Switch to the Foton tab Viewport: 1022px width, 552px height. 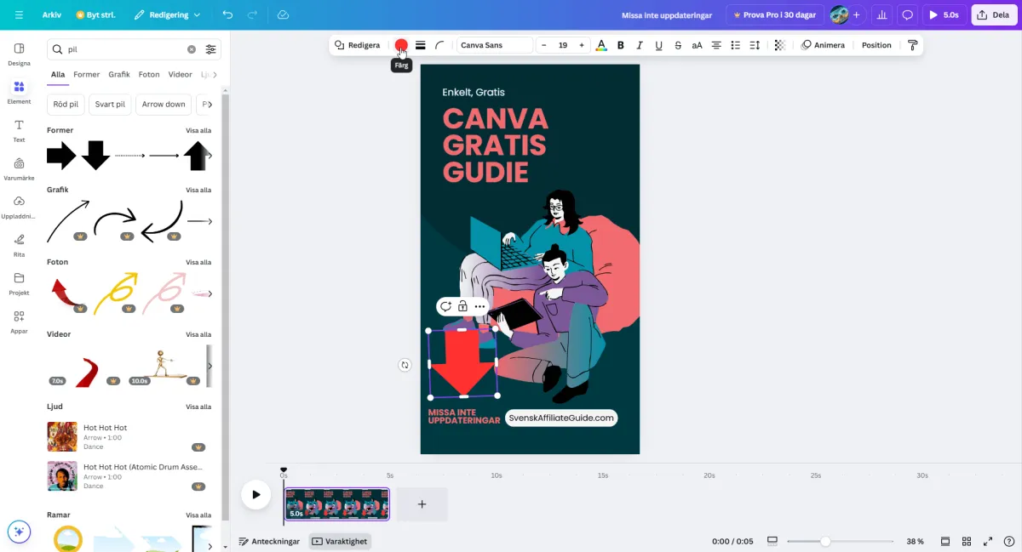click(149, 75)
